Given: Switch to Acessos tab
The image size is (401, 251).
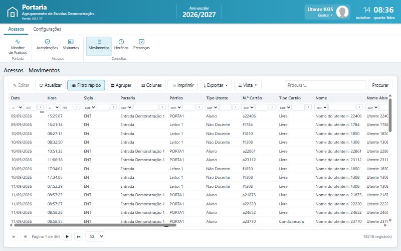Looking at the screenshot, I should (x=16, y=29).
